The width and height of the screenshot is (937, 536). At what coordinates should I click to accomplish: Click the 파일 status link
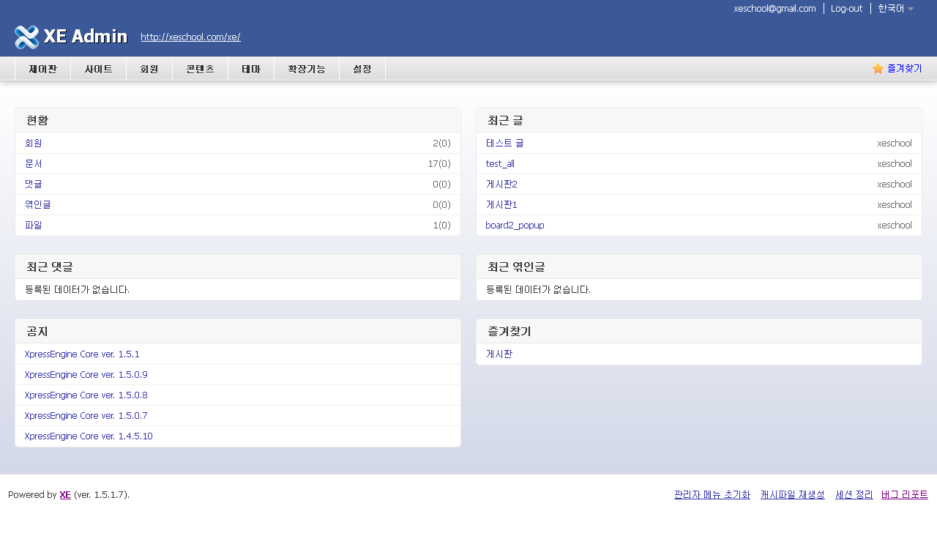[x=33, y=225]
